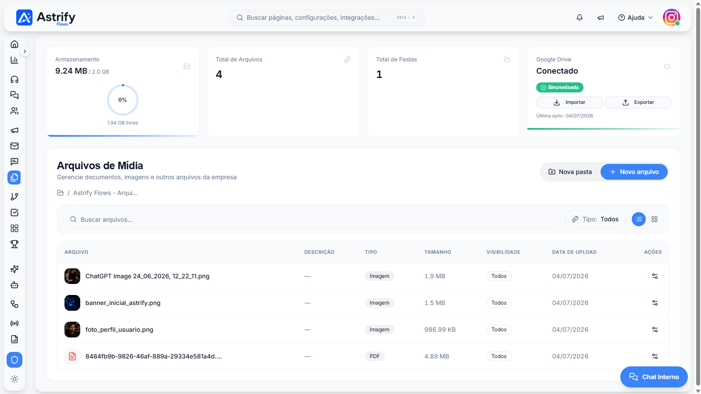Open the home icon in sidebar
The height and width of the screenshot is (394, 701).
click(x=14, y=44)
